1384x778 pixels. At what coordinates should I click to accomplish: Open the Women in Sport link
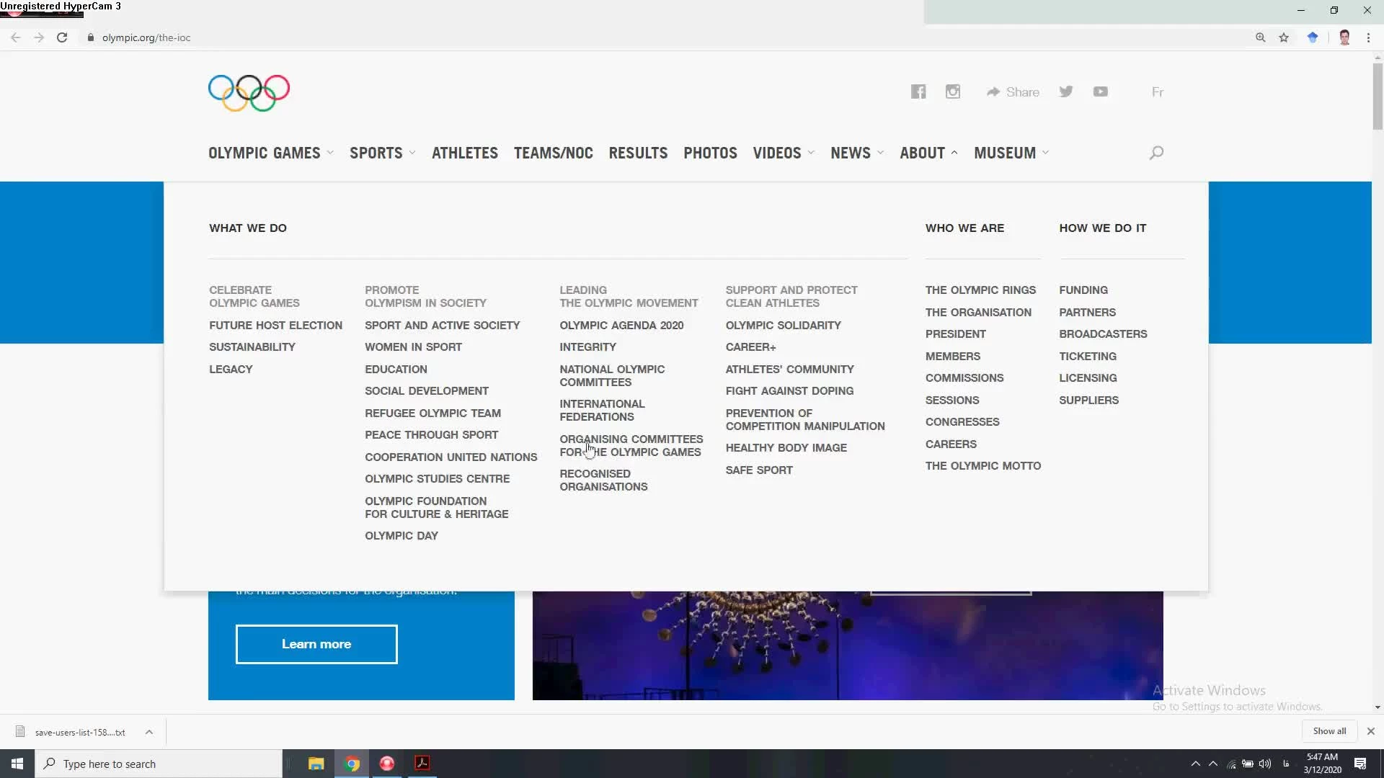tap(413, 346)
